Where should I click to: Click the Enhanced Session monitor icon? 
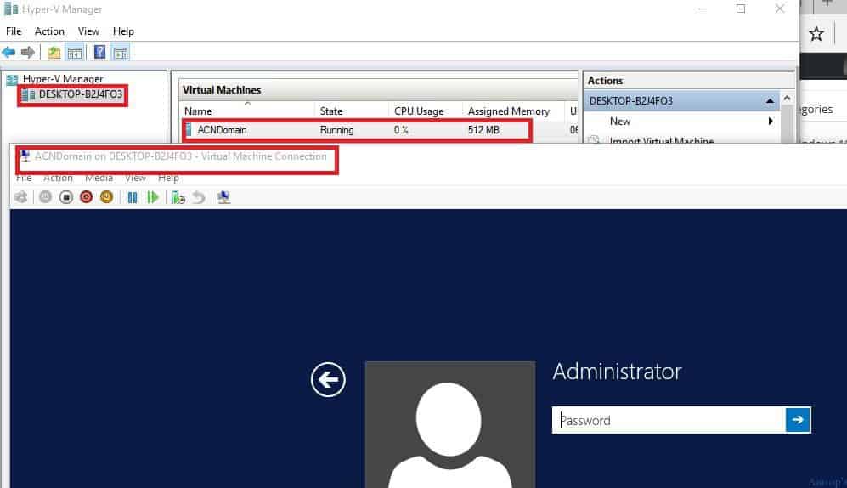pos(224,197)
